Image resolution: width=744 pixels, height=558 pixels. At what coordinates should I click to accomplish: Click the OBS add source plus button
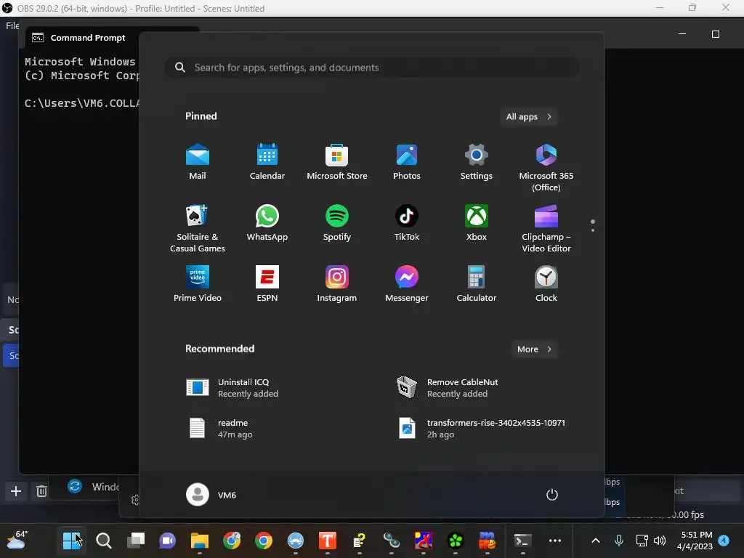coord(16,491)
